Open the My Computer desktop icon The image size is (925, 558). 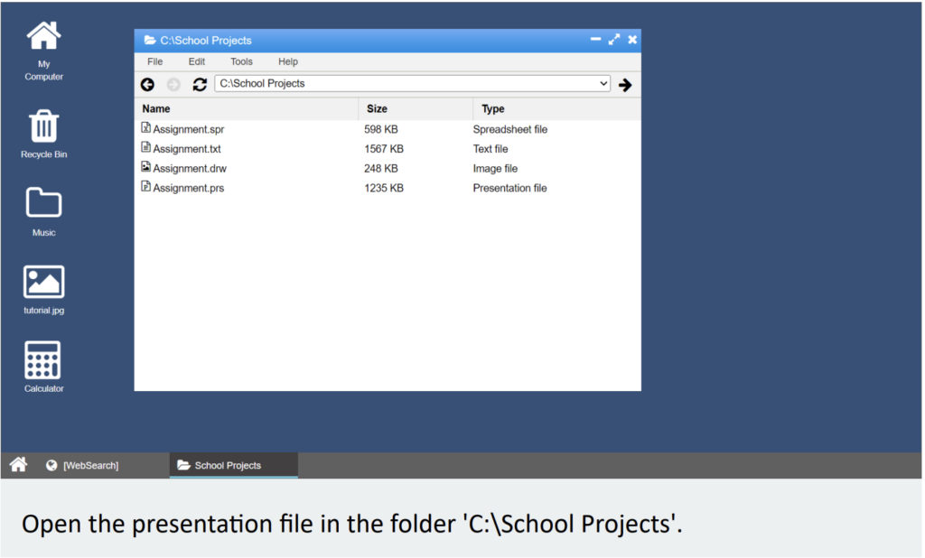[43, 50]
